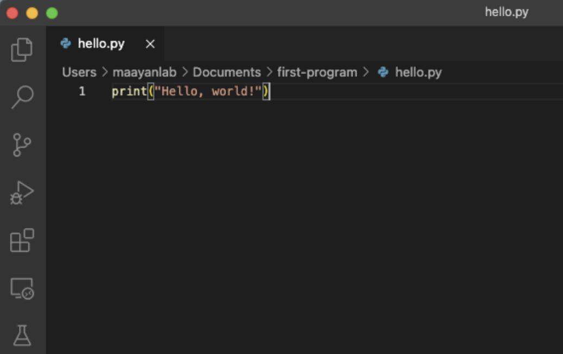Select the hello.py editor tab
563x354 pixels.
[101, 44]
